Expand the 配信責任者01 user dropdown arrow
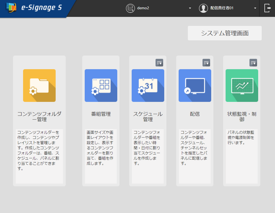275x213 pixels. point(255,8)
